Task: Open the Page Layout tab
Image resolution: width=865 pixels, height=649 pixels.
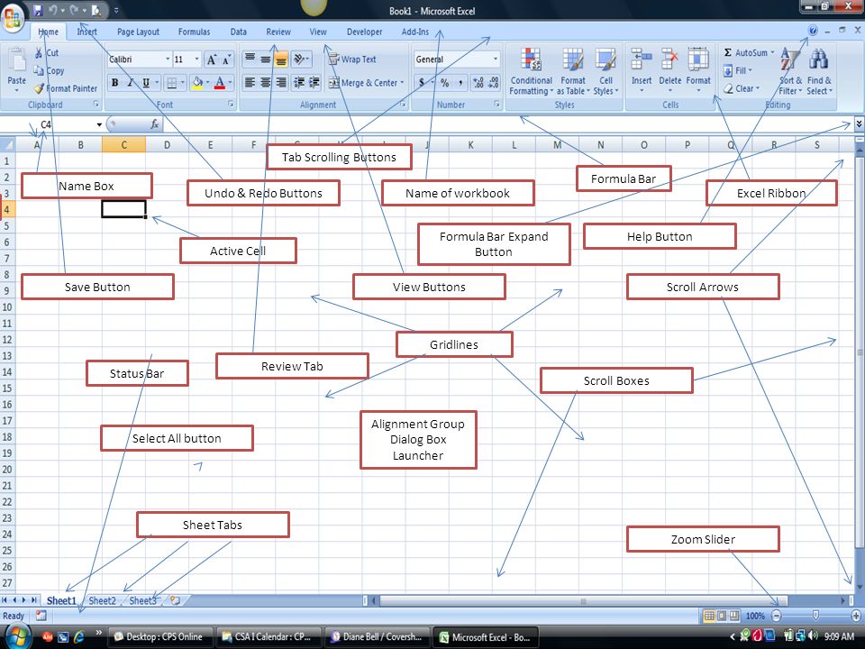Action: coord(138,32)
